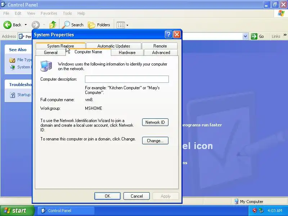The height and width of the screenshot is (216, 288).
Task: Open the Help menu
Action: (x=81, y=13)
